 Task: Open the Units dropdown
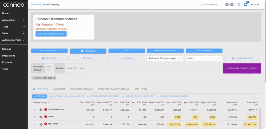point(204,58)
